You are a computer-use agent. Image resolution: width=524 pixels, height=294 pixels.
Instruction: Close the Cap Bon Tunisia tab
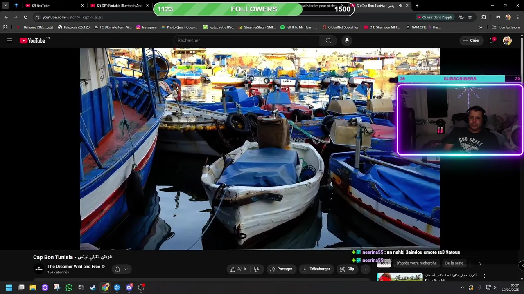pos(407,6)
